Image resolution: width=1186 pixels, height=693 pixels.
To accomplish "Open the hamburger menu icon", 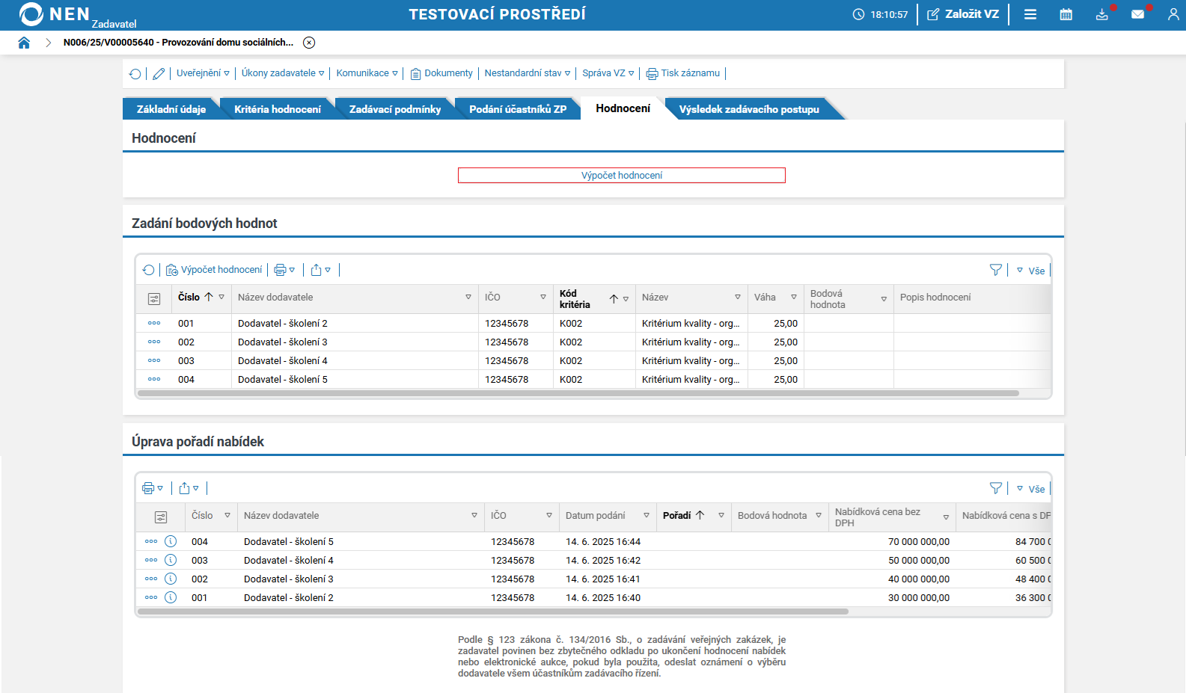I will (1030, 14).
